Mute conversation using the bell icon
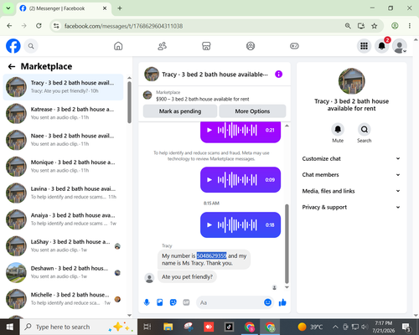 [x=338, y=130]
